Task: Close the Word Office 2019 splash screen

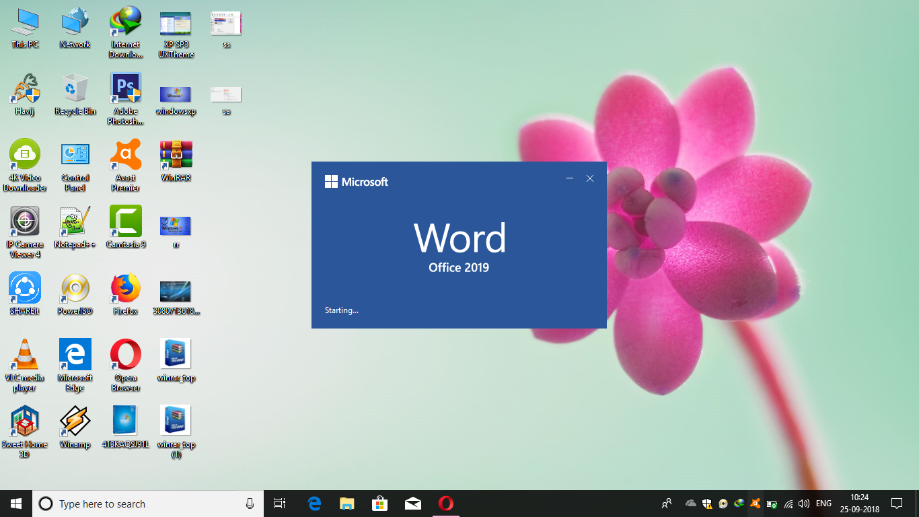Action: [590, 178]
